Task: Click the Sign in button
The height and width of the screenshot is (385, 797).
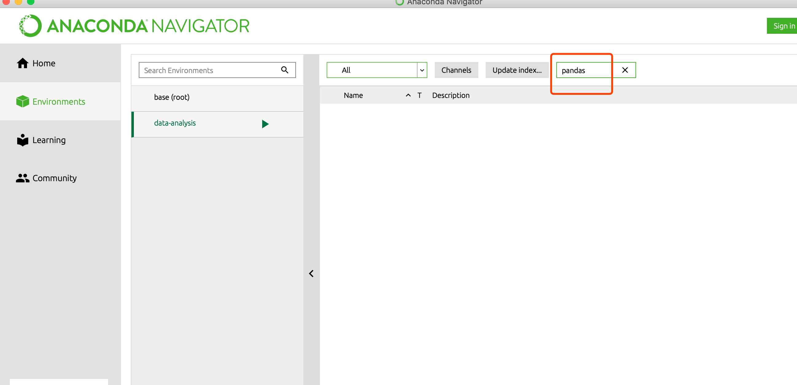Action: [x=783, y=26]
